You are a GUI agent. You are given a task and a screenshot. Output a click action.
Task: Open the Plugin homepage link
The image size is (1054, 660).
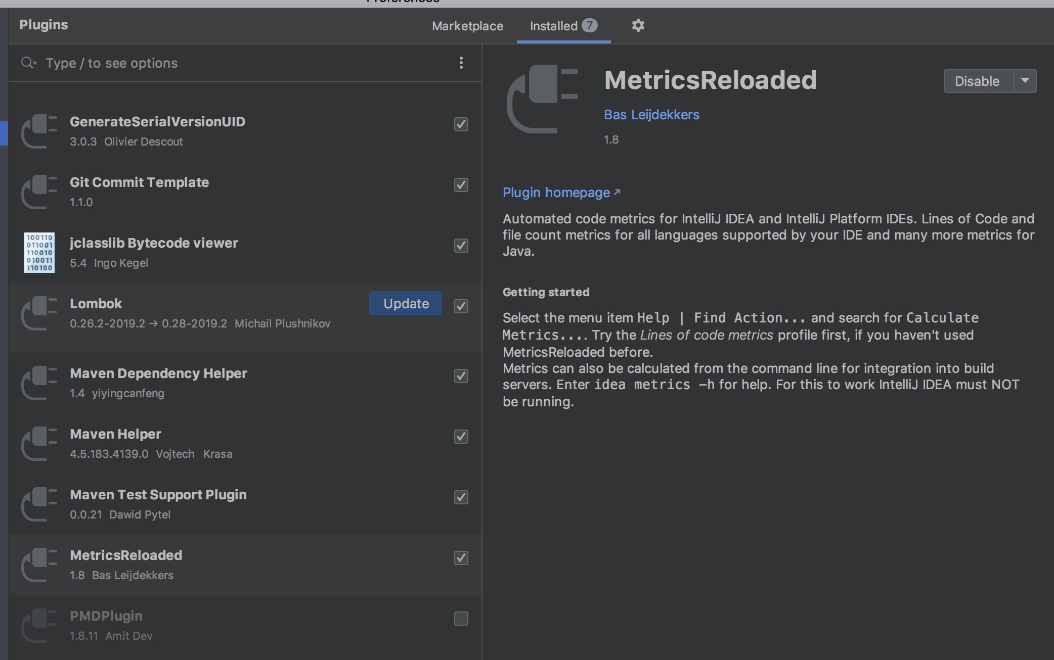tap(556, 193)
